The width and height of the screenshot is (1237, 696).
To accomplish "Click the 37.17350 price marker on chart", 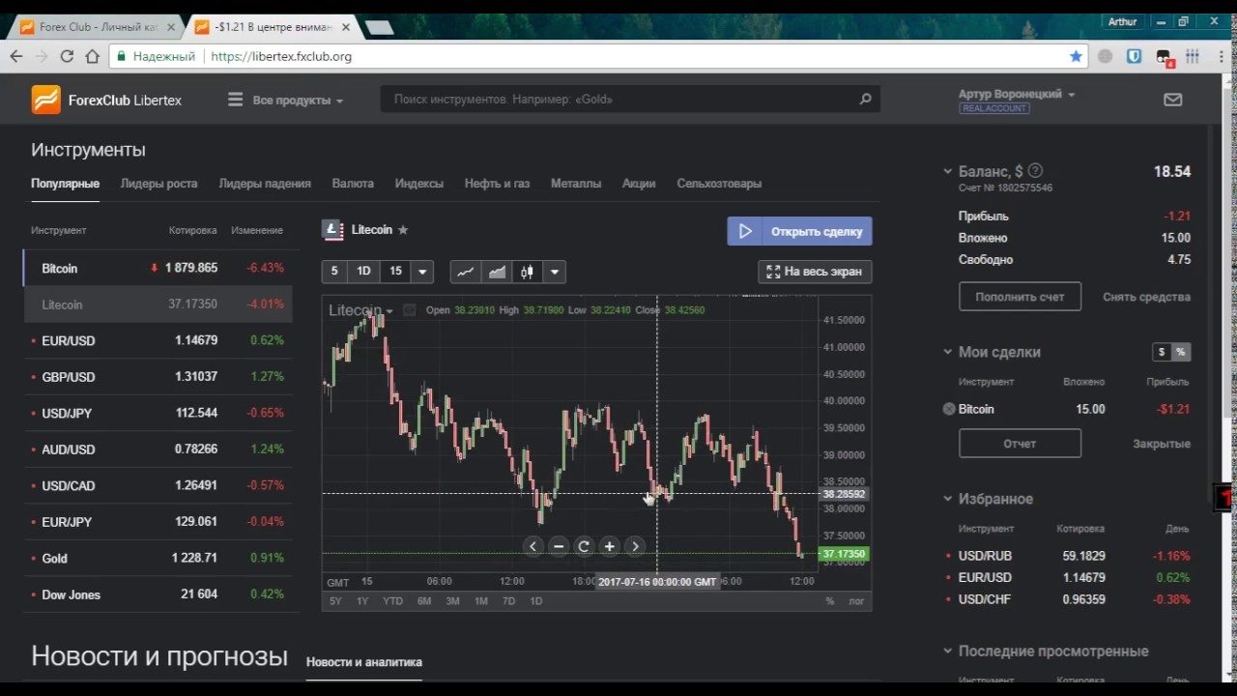I will pos(844,554).
